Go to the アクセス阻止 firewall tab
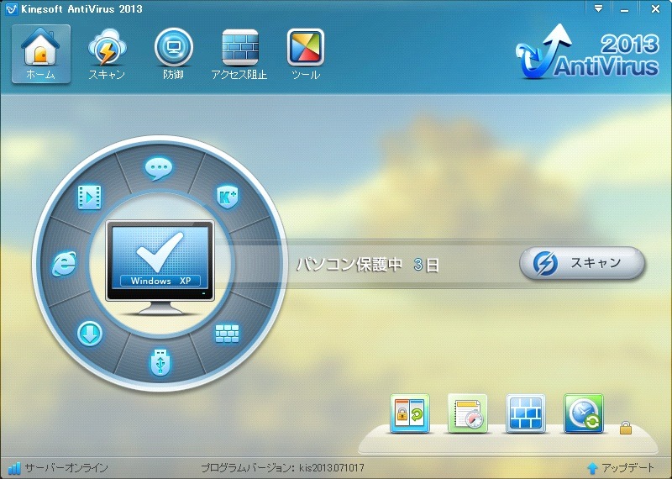Viewport: 672px width, 479px height. [239, 54]
